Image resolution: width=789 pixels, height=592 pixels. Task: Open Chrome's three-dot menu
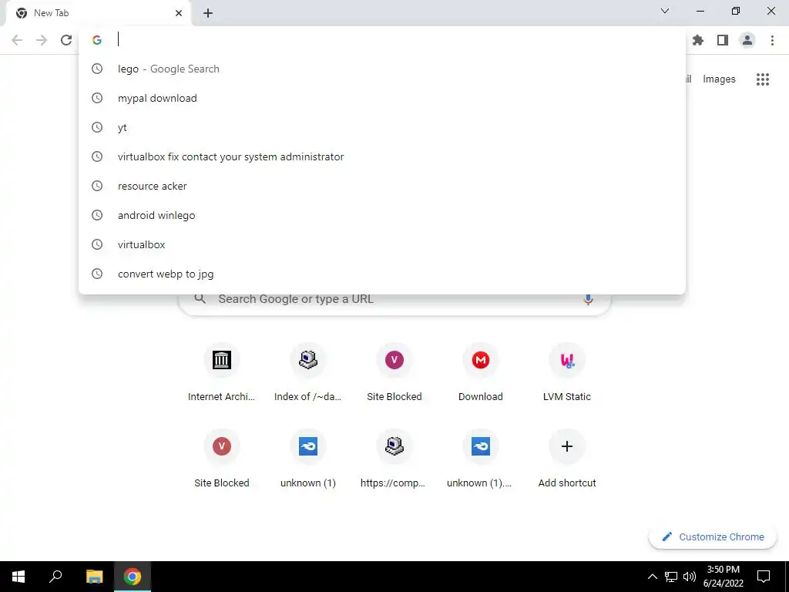772,40
